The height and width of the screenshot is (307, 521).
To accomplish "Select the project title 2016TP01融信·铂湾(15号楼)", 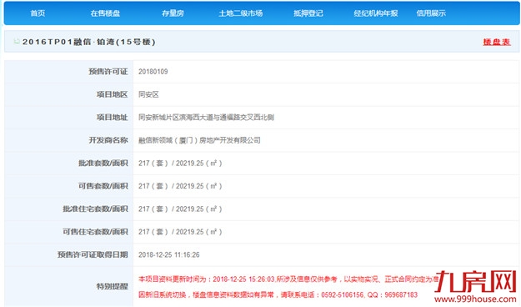I will [x=88, y=42].
